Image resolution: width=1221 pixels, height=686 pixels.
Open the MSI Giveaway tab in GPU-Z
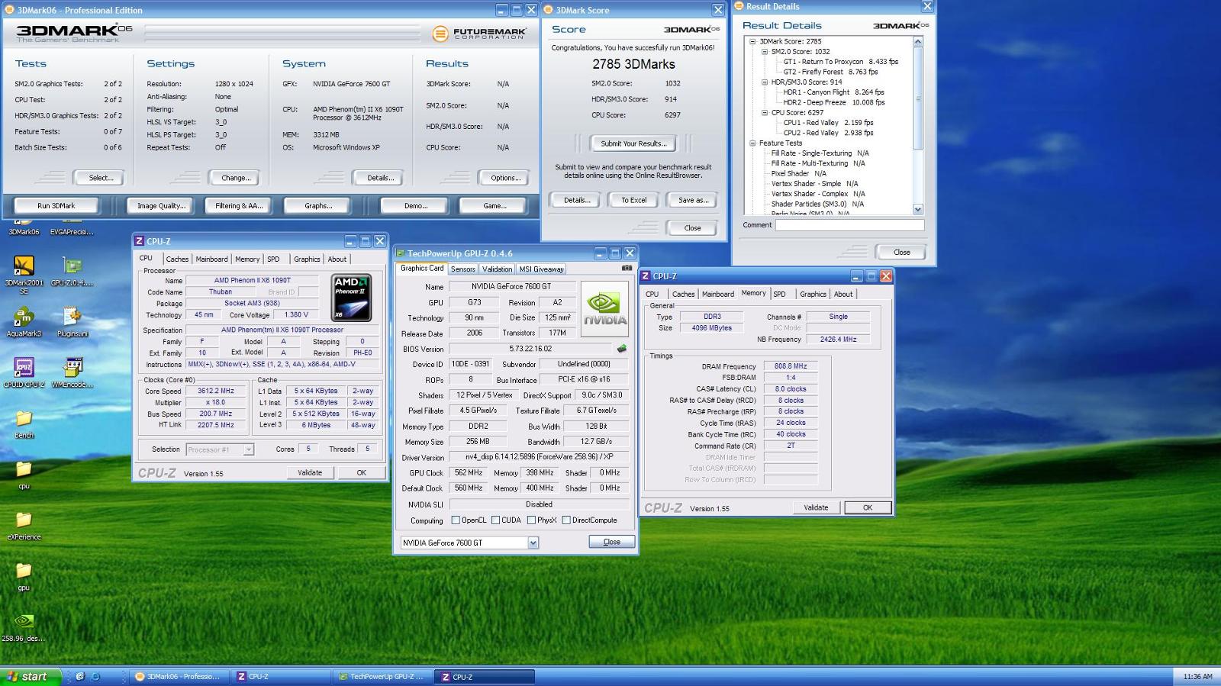[542, 269]
